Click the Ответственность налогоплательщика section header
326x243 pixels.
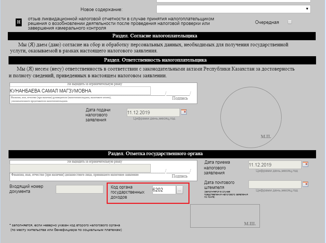pos(162,60)
